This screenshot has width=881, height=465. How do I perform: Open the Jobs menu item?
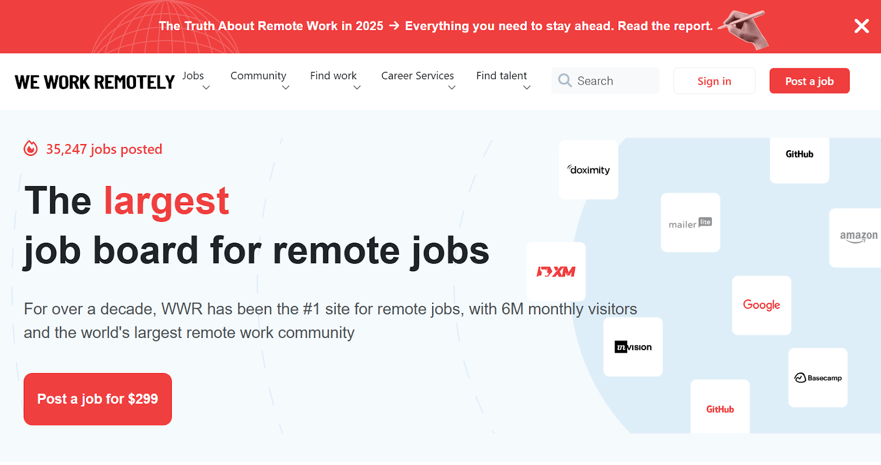click(193, 75)
